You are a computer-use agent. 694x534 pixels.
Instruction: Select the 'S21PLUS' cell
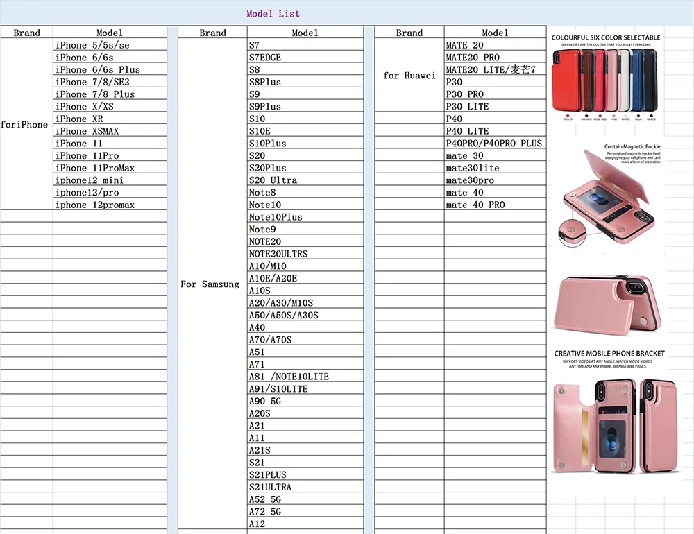305,475
